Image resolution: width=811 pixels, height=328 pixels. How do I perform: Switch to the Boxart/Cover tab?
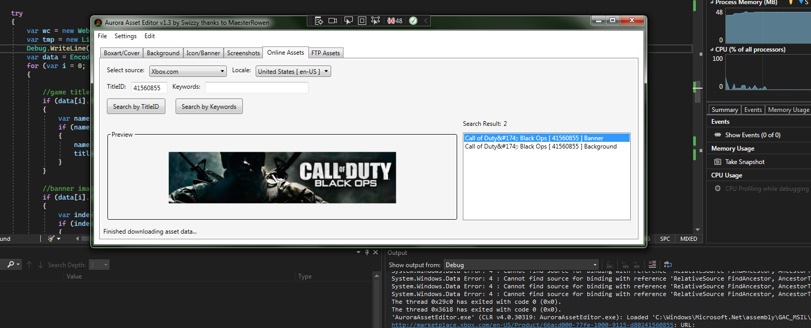[x=121, y=53]
